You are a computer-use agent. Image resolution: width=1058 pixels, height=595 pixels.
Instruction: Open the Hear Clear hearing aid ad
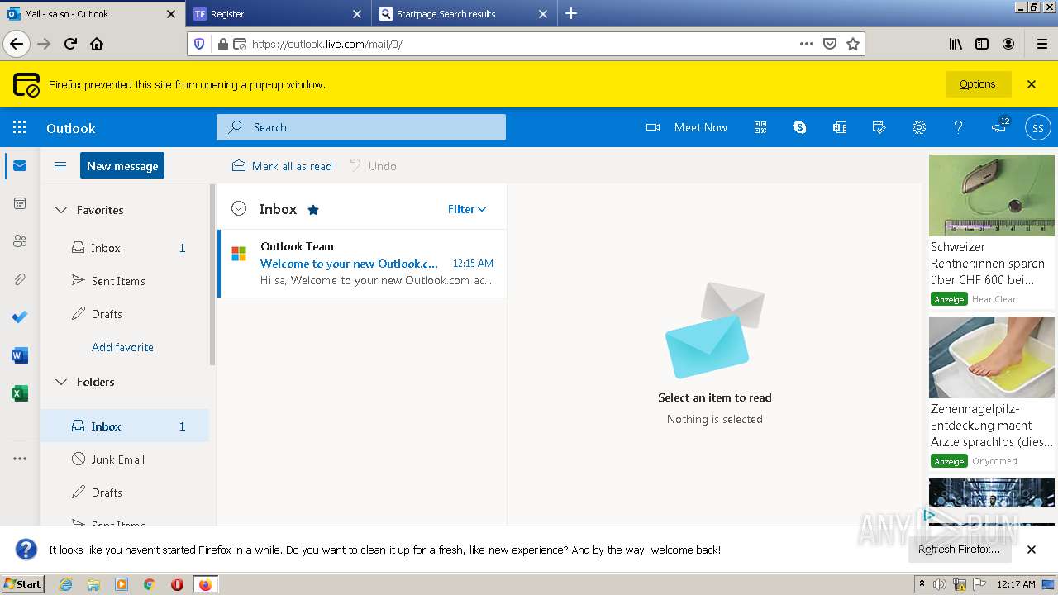[x=992, y=231]
